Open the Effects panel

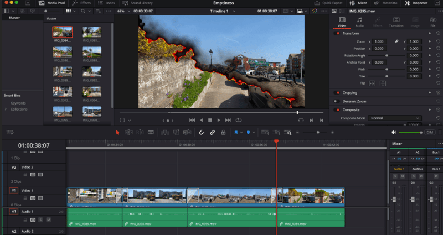(82, 3)
